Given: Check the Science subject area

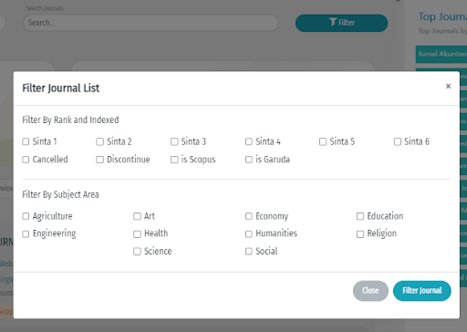Looking at the screenshot, I should [x=137, y=252].
